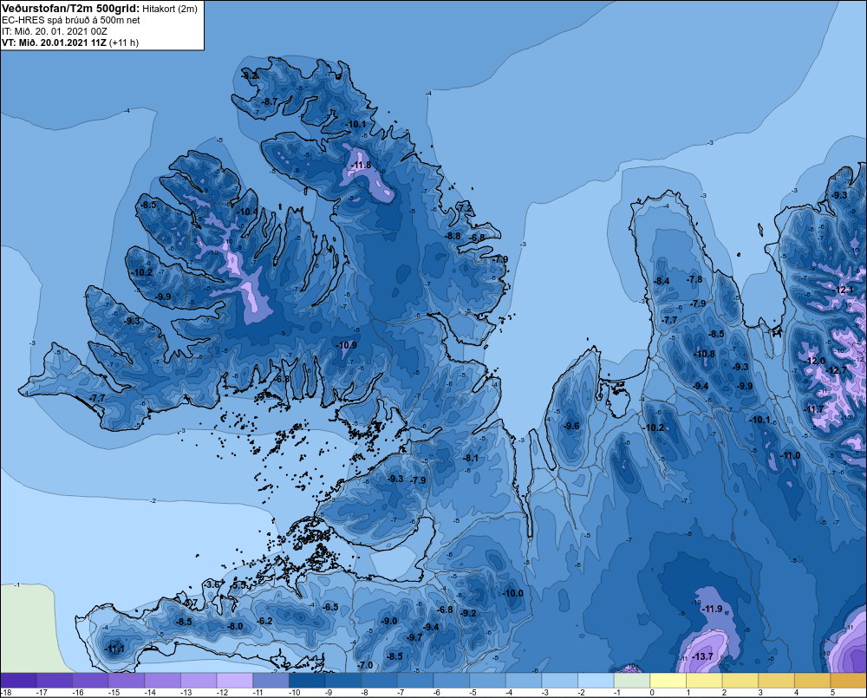867x698 pixels.
Task: Pick the legend swatch between -10 and -9
Action: tap(307, 681)
